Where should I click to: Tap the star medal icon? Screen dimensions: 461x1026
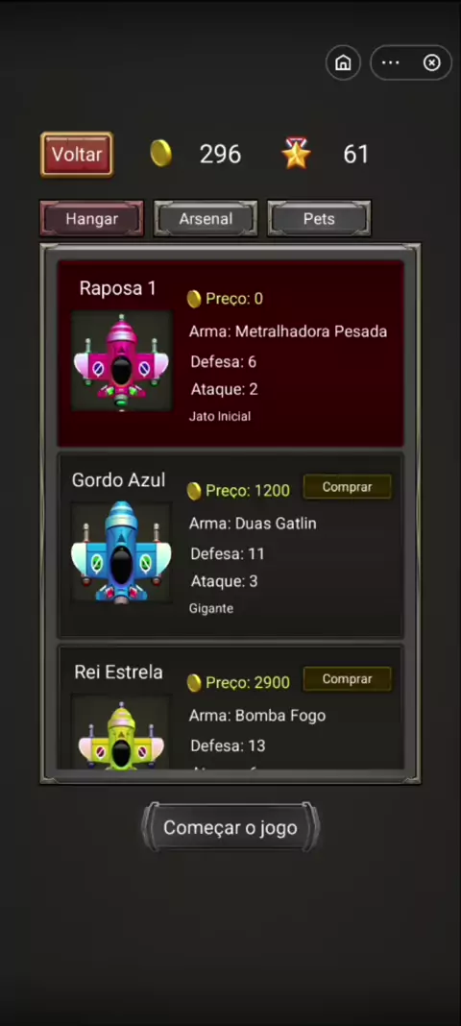coord(296,153)
